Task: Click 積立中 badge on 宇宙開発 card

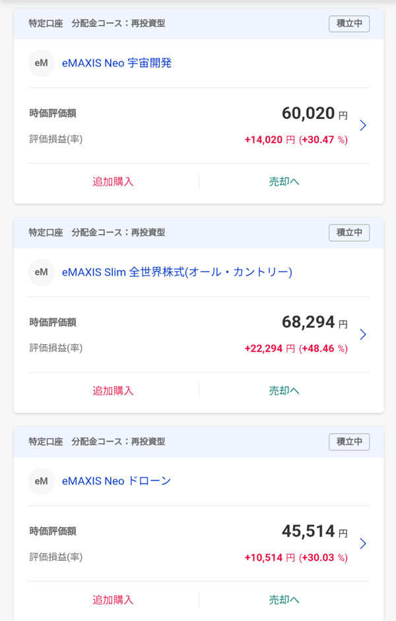Action: point(349,24)
